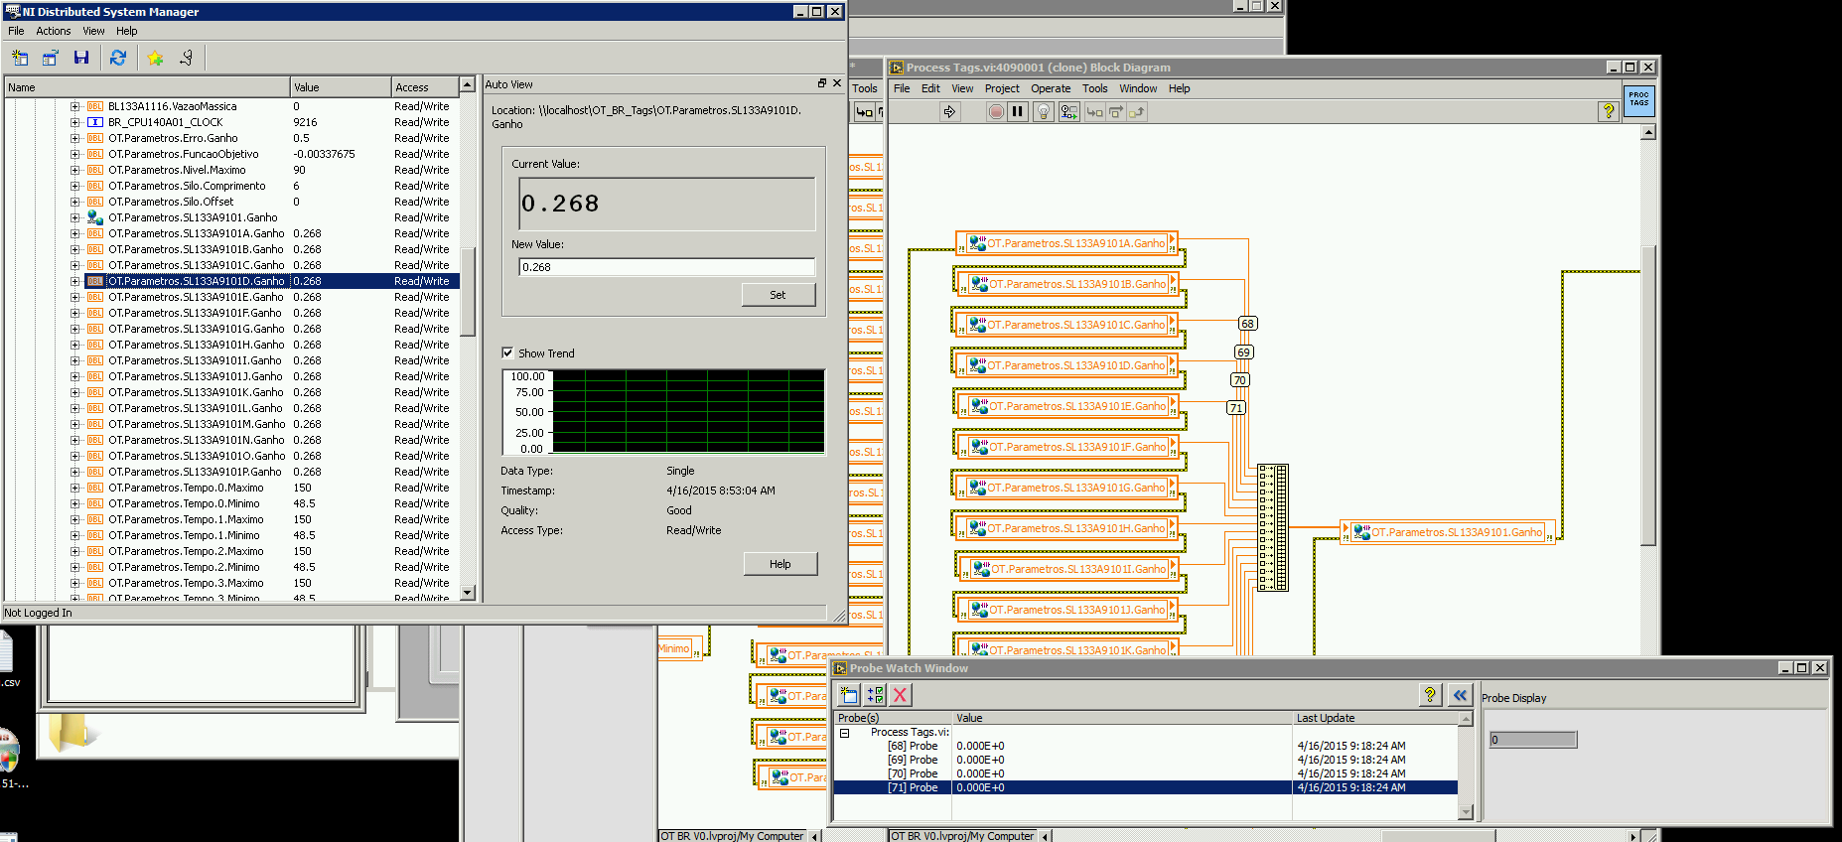Click the Access column header
The image size is (1842, 842).
(425, 87)
